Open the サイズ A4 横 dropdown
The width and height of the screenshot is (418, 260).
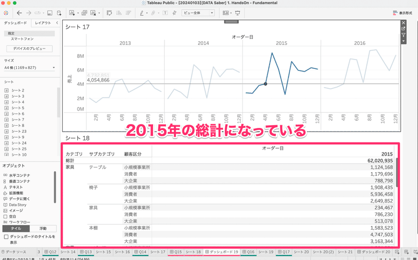click(30, 68)
